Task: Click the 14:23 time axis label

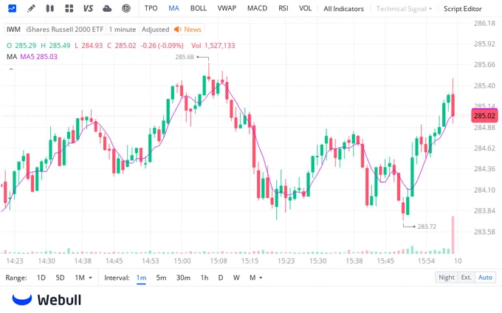Action: [15, 261]
